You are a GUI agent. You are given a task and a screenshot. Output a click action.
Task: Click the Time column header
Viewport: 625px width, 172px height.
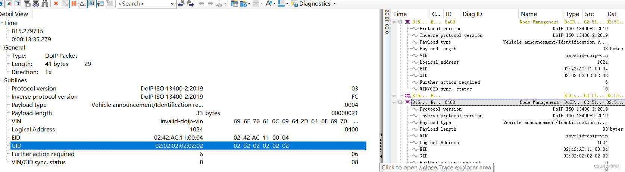[400, 14]
